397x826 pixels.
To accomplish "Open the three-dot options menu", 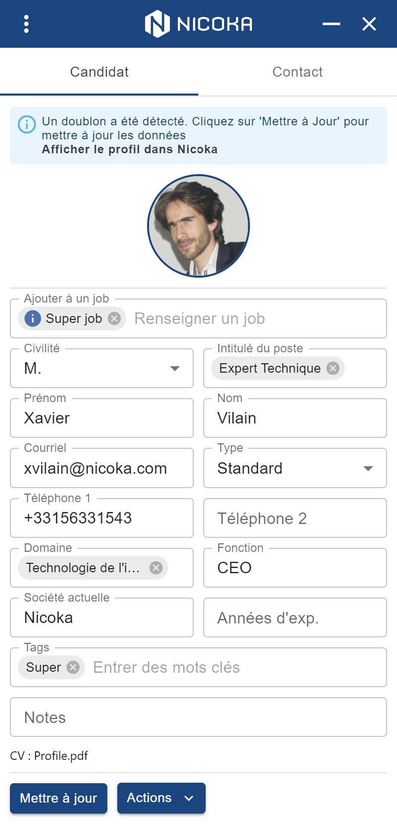I will 26,24.
